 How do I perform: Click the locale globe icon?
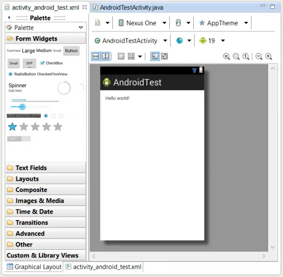click(x=179, y=41)
